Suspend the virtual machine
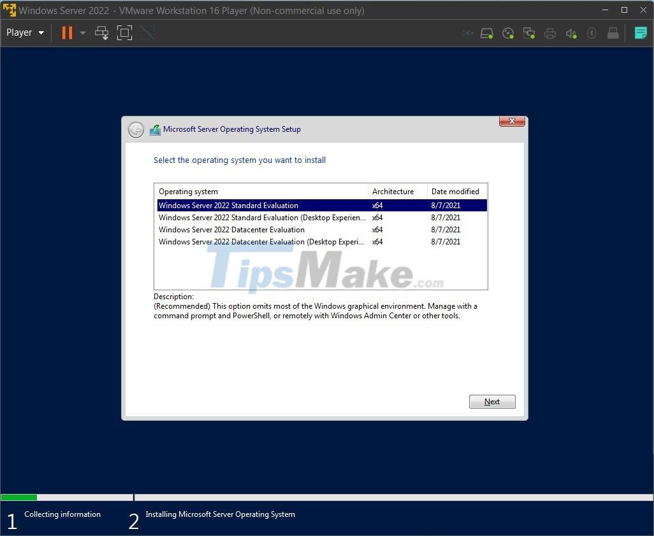 coord(66,32)
